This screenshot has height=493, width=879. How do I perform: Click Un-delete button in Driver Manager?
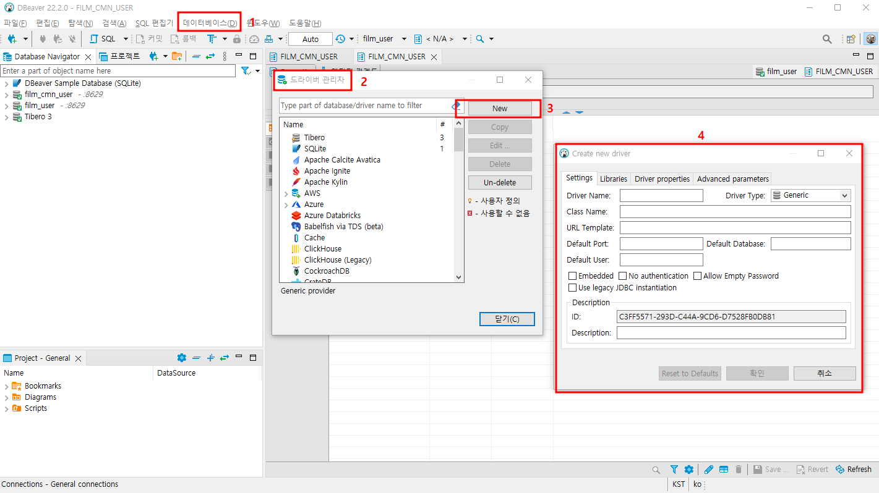500,183
